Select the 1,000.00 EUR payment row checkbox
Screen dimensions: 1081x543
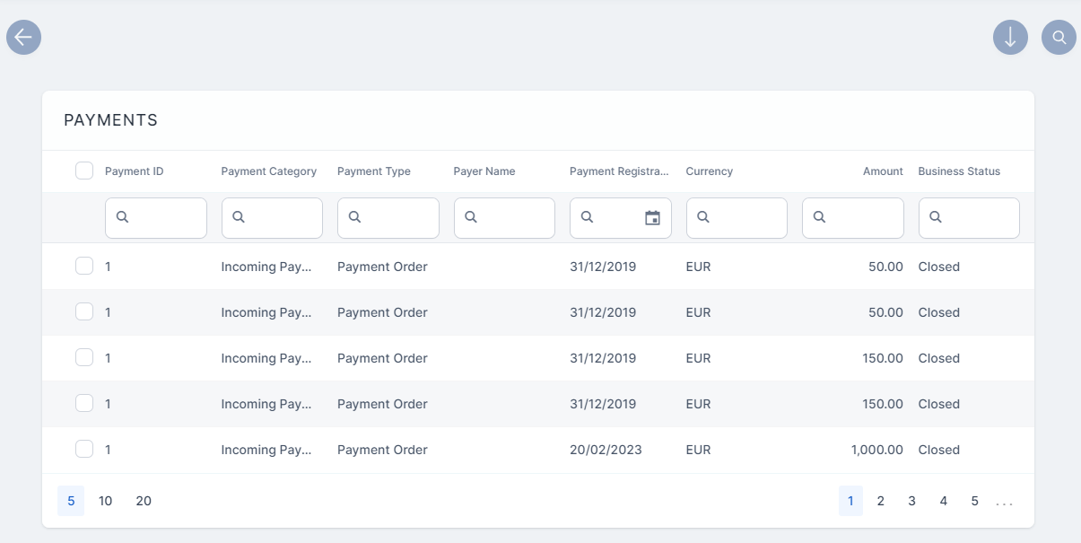(84, 450)
